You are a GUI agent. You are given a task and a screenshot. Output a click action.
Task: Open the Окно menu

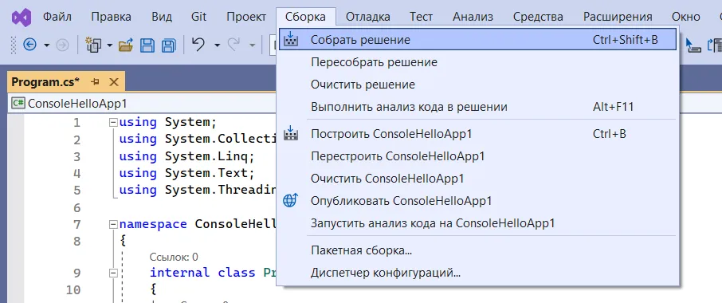coord(685,17)
